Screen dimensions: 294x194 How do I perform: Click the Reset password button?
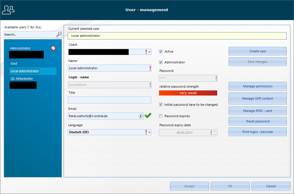click(258, 121)
